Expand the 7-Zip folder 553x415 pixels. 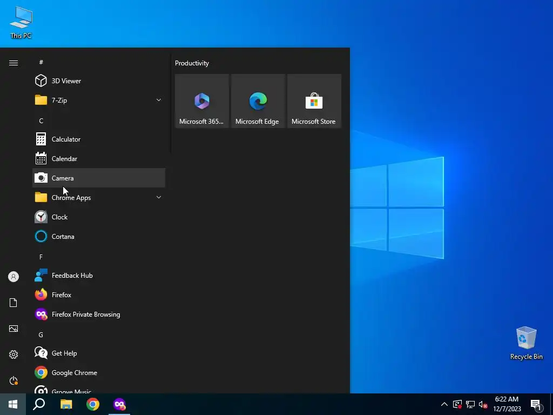[99, 100]
